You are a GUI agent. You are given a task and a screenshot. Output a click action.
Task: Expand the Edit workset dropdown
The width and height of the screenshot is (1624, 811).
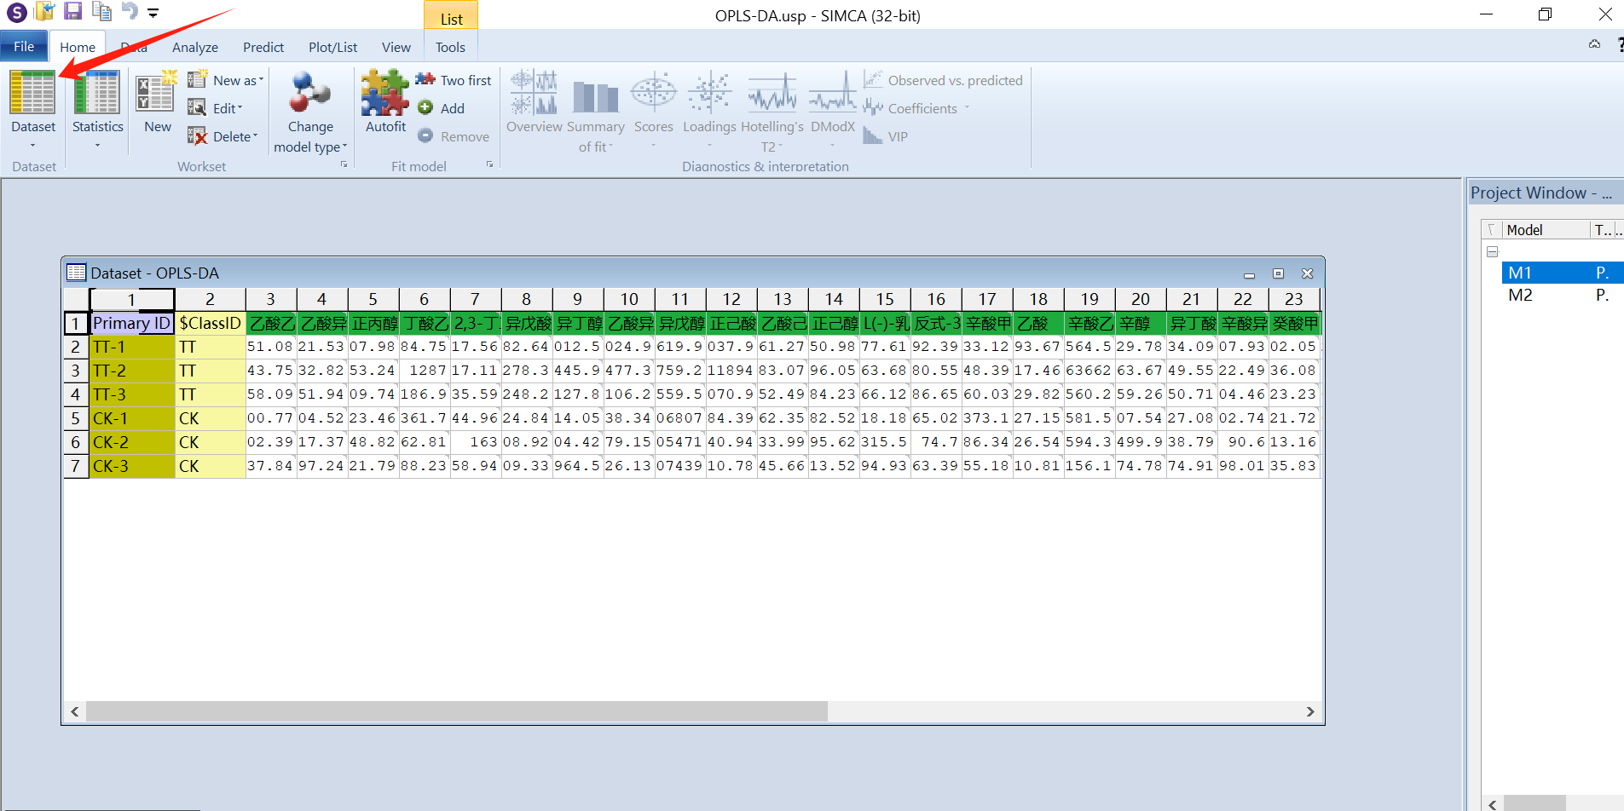[x=218, y=108]
